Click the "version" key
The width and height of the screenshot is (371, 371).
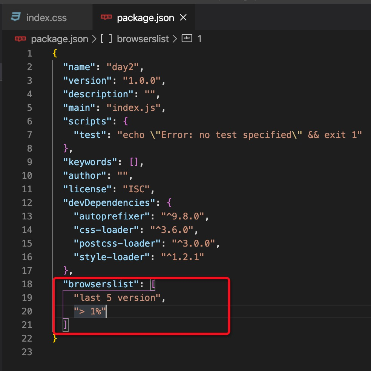87,81
